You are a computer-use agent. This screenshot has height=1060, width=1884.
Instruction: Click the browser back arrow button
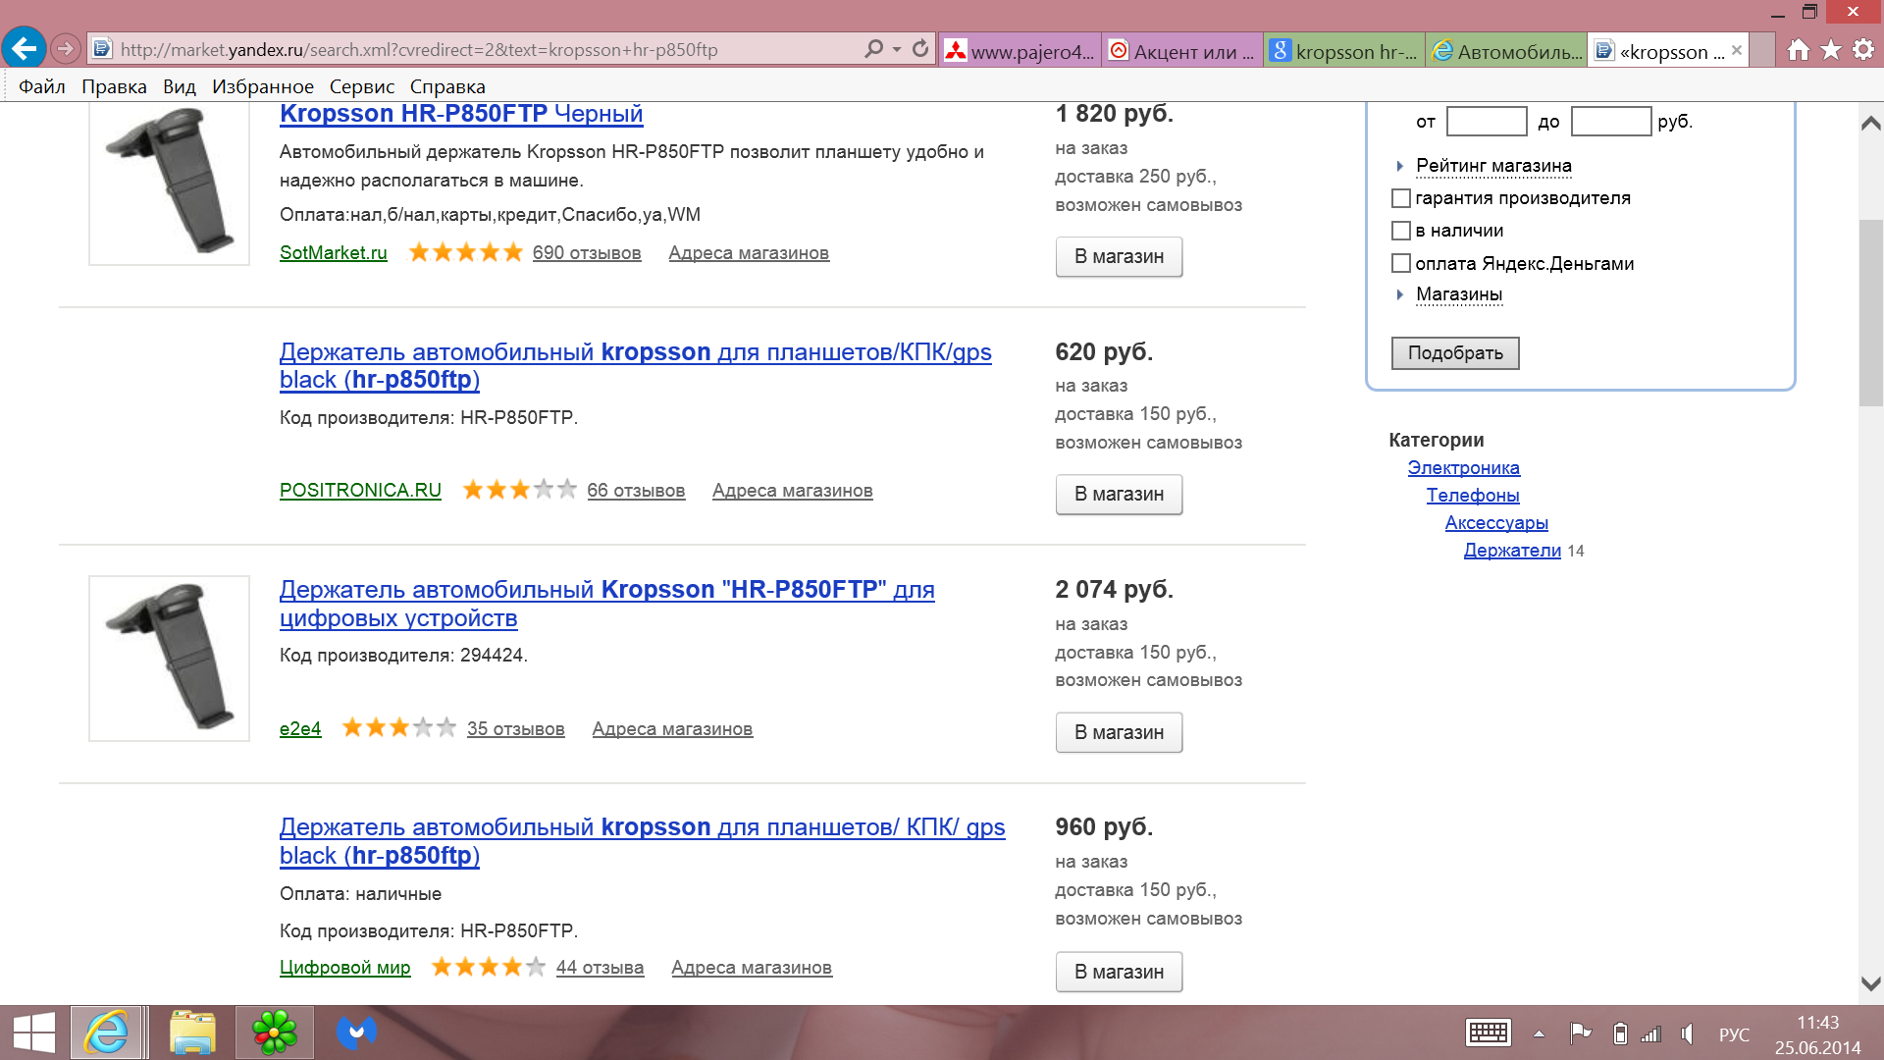click(x=25, y=48)
